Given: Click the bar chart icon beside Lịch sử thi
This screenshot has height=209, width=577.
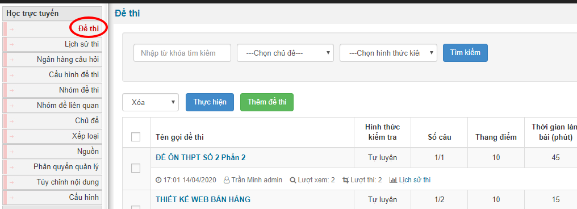Looking at the screenshot, I should tap(393, 180).
